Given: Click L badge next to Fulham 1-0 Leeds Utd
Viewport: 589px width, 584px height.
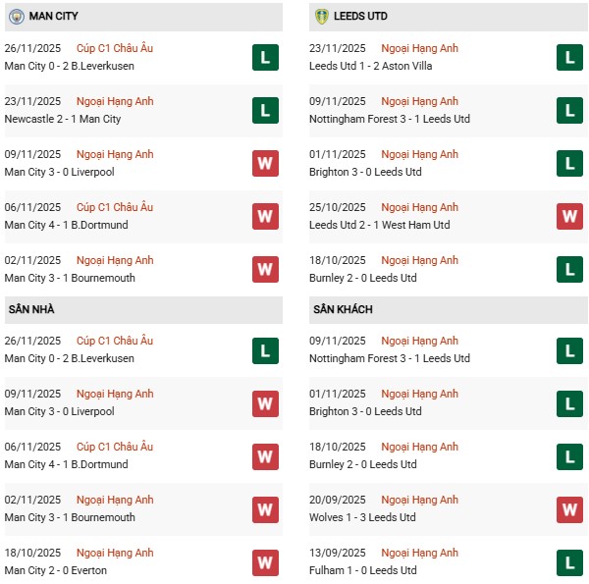Looking at the screenshot, I should click(569, 562).
